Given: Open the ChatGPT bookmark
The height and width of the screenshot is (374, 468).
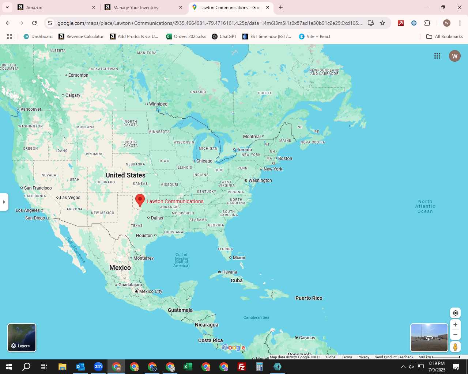Looking at the screenshot, I should point(224,37).
